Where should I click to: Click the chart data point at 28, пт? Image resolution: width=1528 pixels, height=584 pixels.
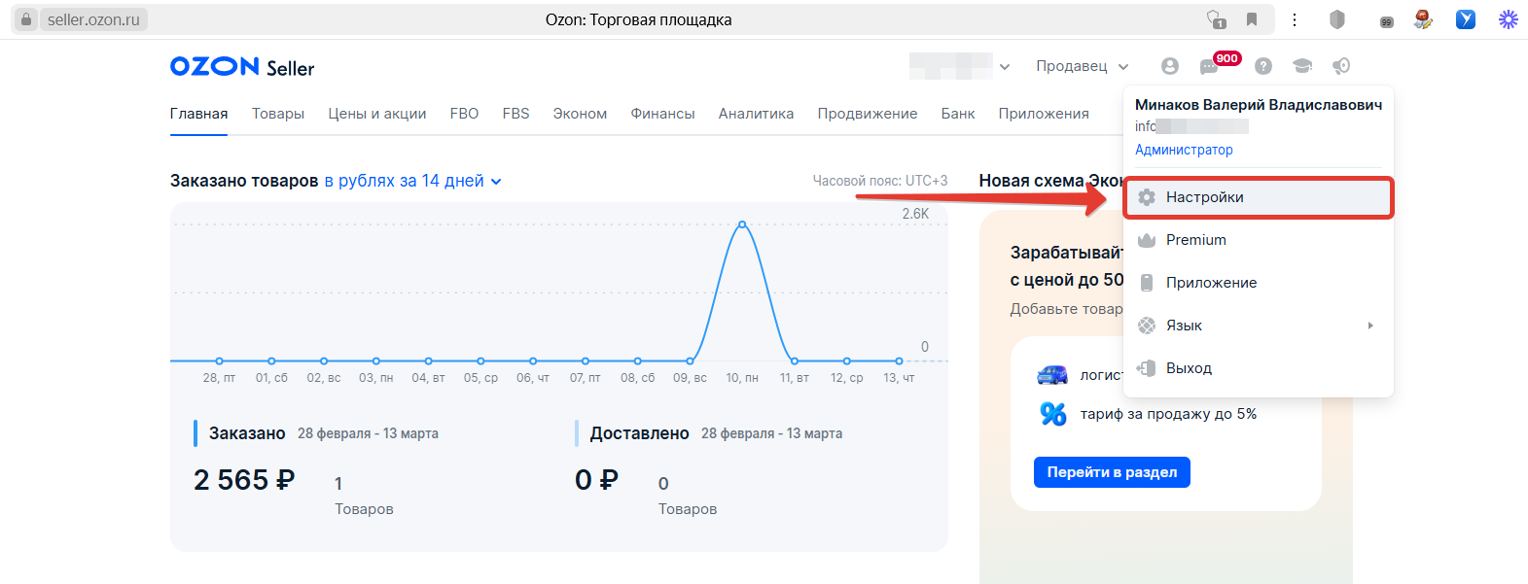(x=219, y=361)
